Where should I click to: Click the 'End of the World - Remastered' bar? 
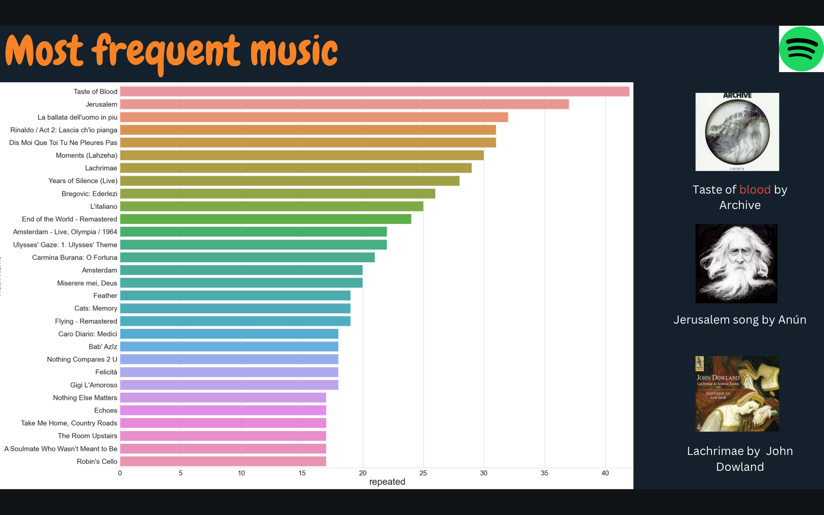coord(265,219)
